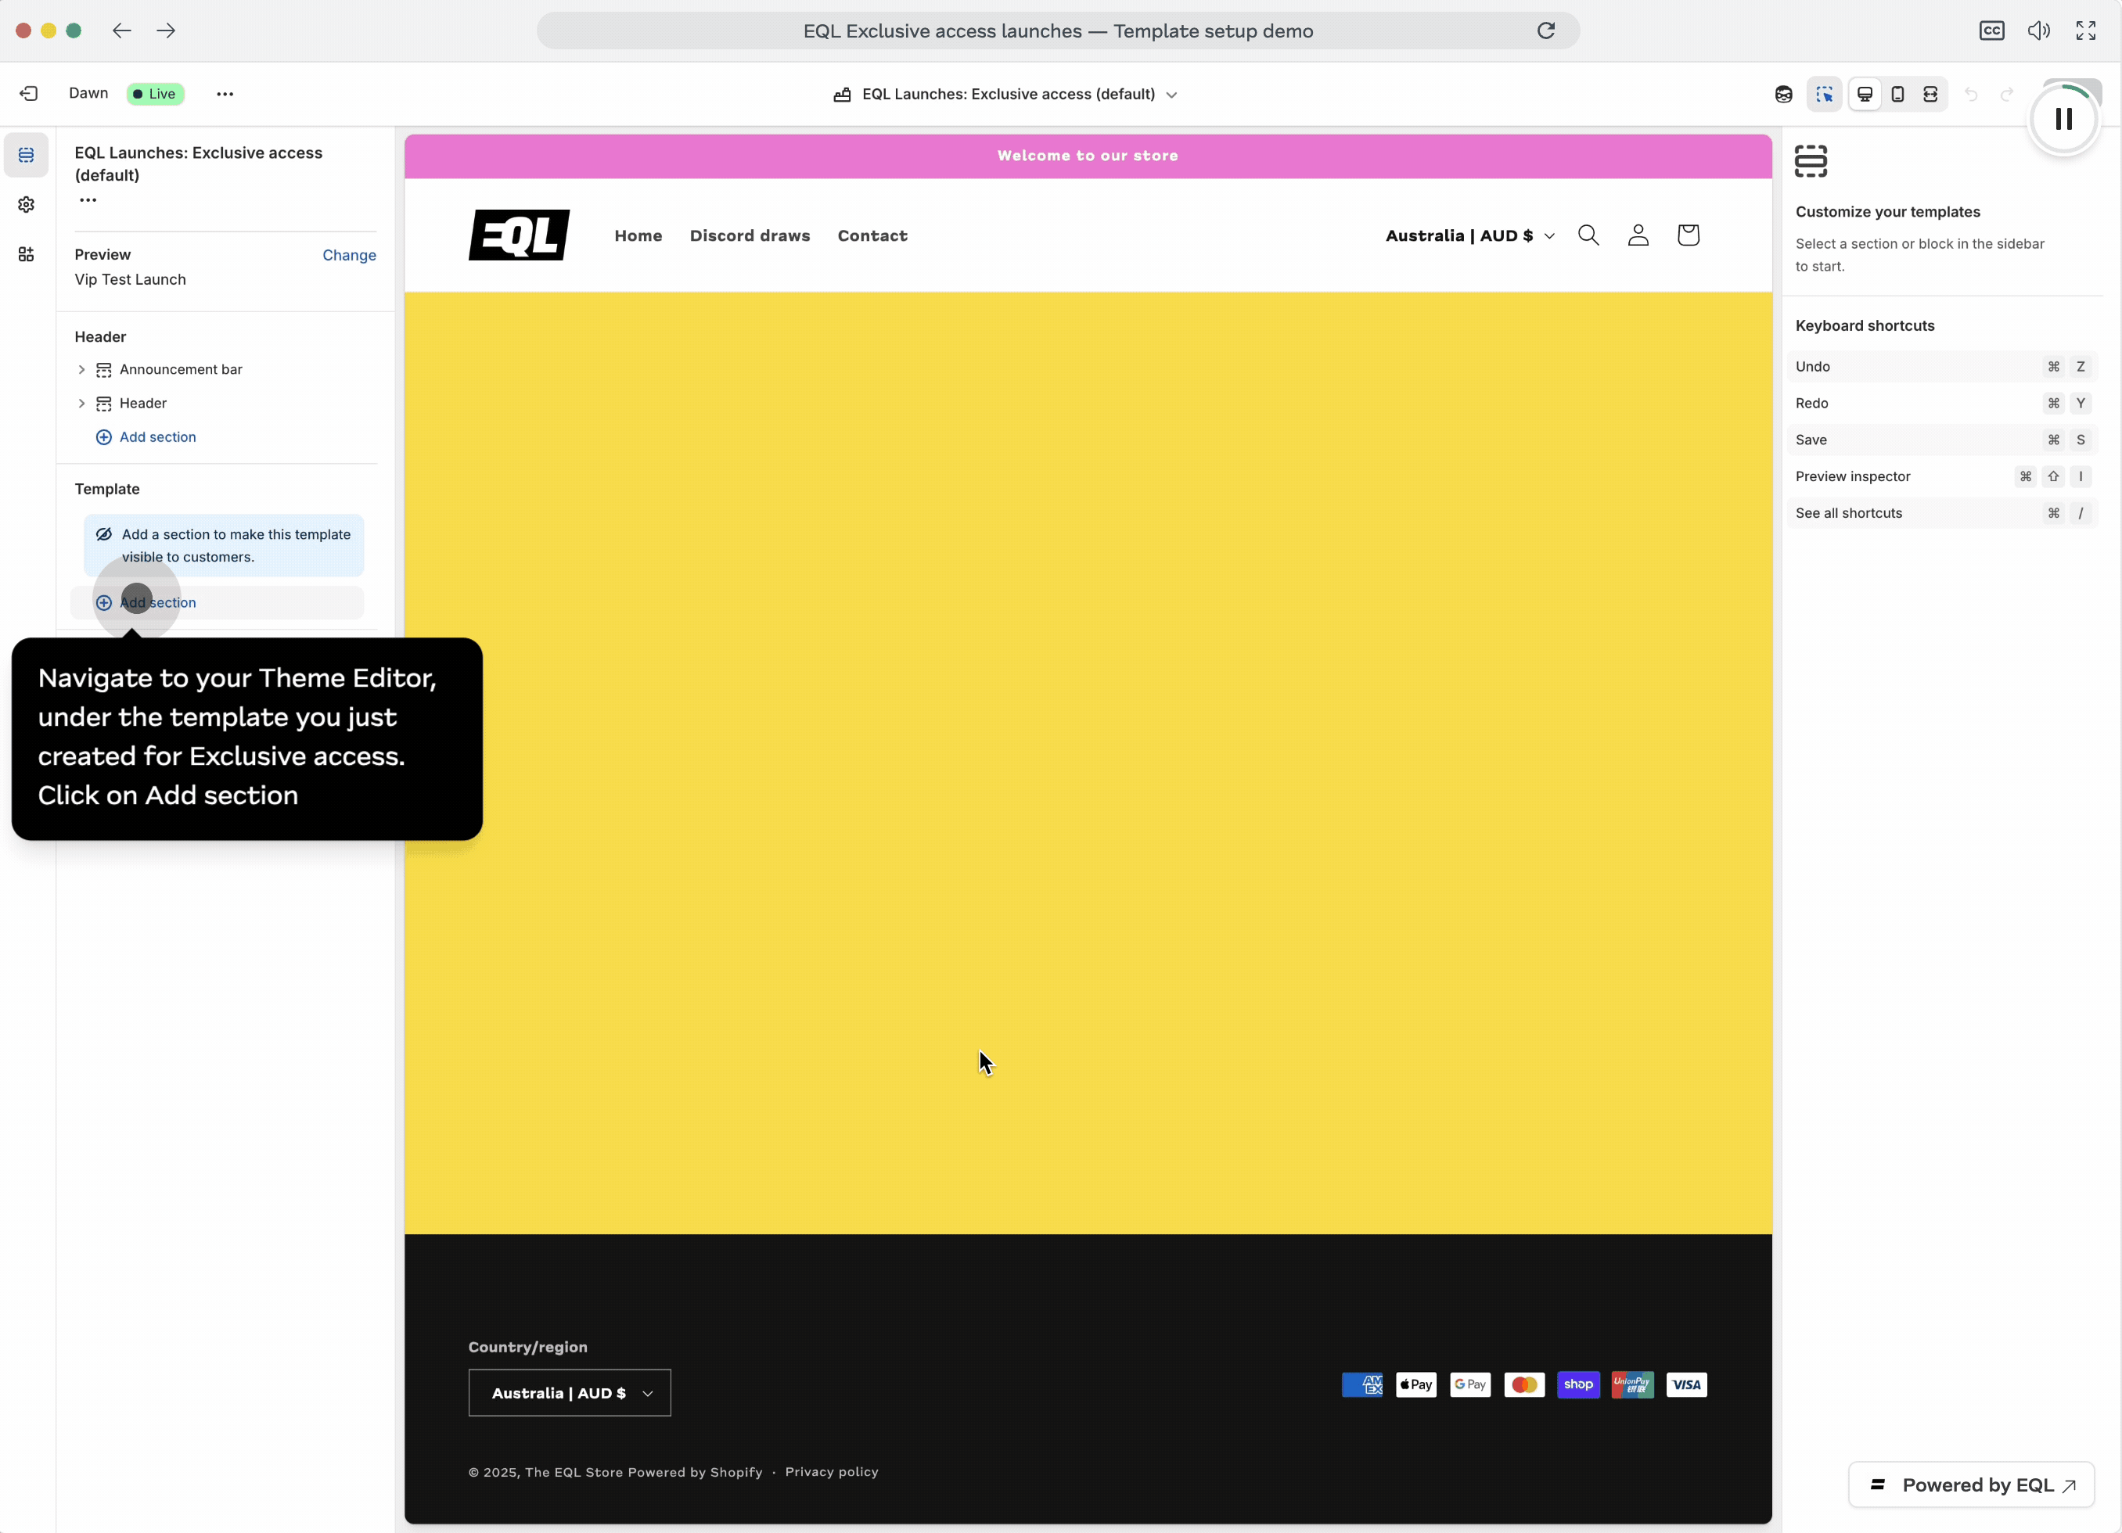Click the redo arrow in toolbar

(2006, 95)
